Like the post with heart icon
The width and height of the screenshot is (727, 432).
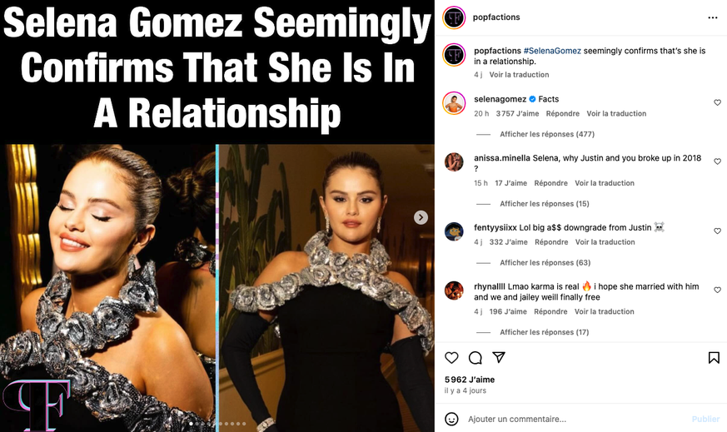451,357
